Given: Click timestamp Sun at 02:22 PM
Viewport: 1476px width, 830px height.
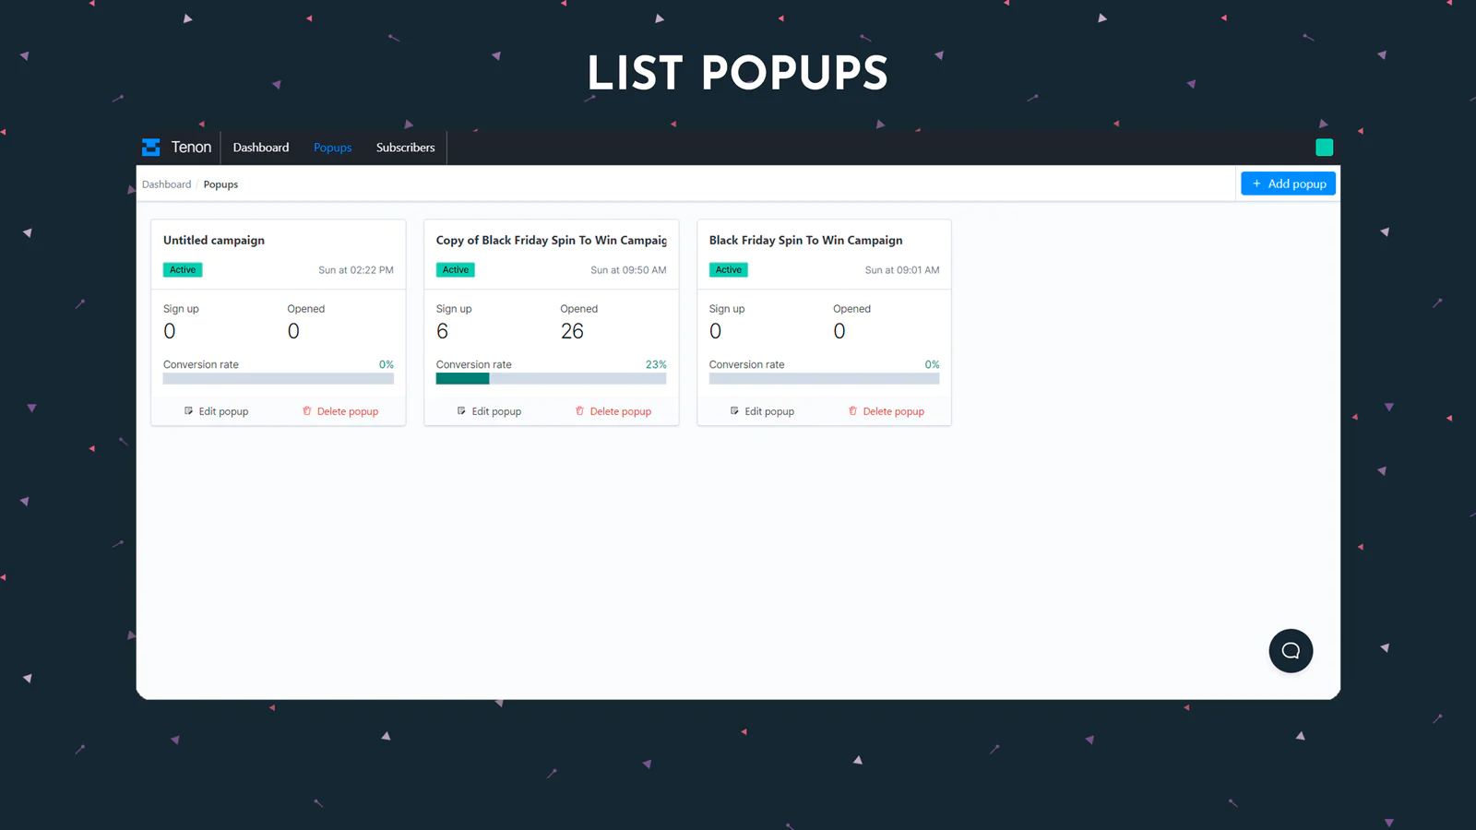Looking at the screenshot, I should [x=356, y=270].
